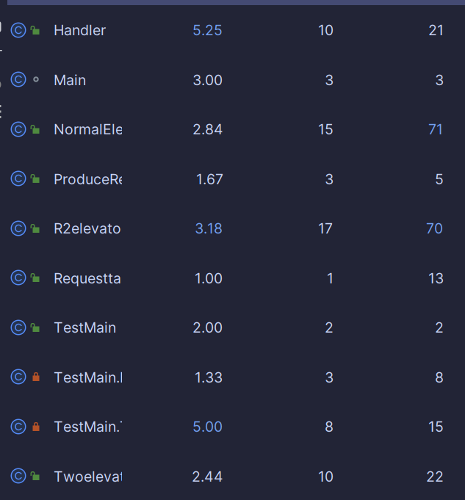Click the value 13 in the Requestta row
465x500 pixels.
436,278
